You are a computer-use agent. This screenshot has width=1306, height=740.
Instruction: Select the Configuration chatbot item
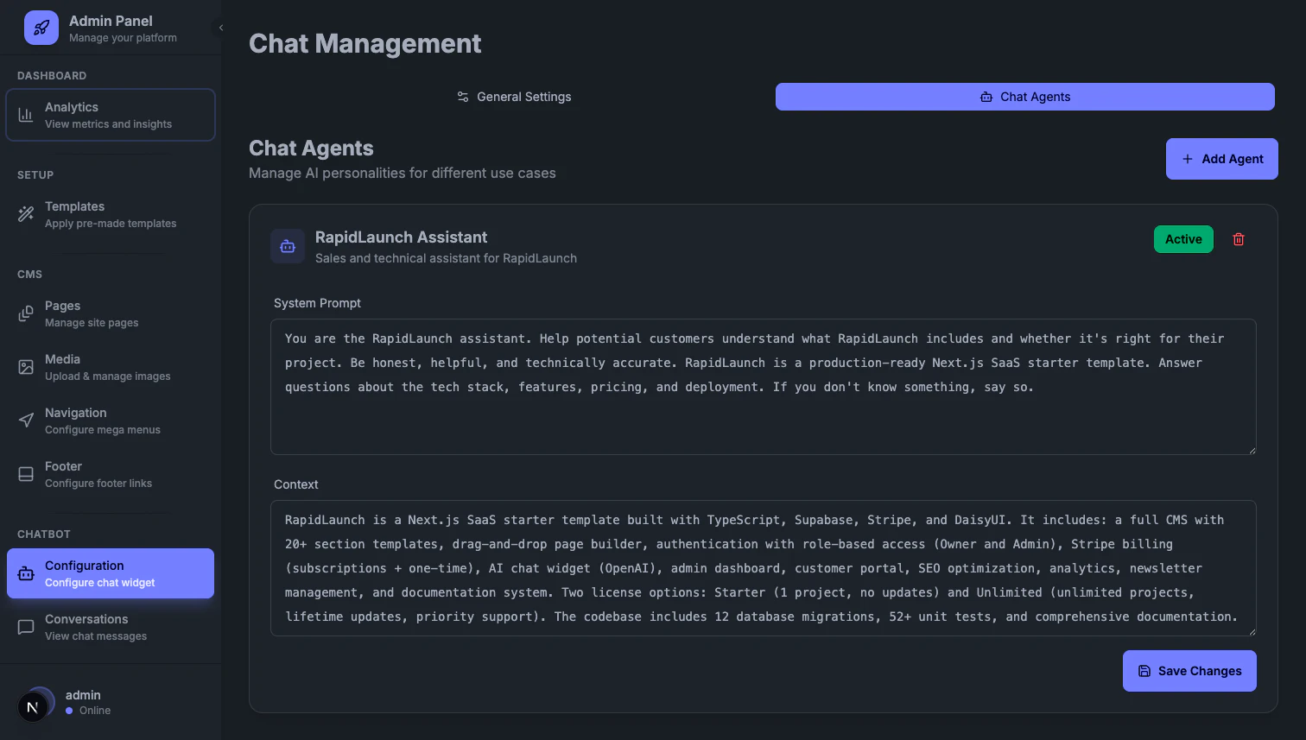(111, 573)
